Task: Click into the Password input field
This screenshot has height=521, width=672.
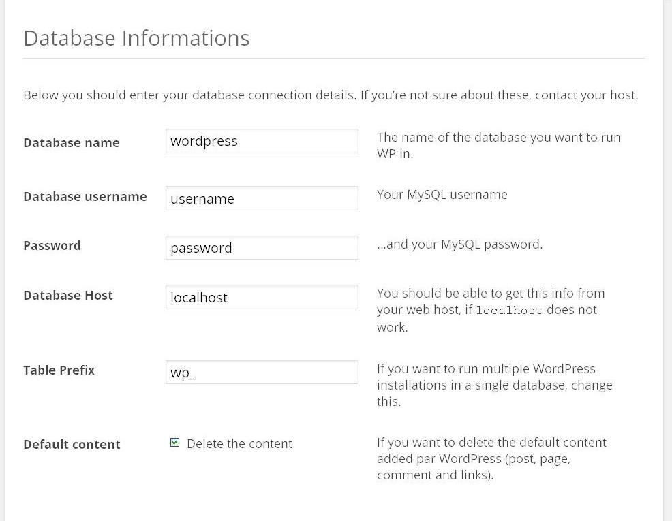Action: tap(262, 248)
